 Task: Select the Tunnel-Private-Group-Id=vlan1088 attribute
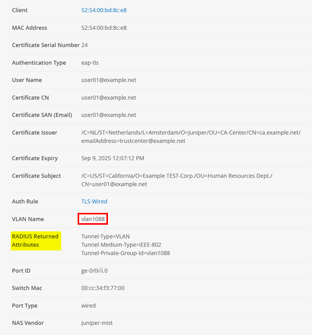pyautogui.click(x=125, y=253)
